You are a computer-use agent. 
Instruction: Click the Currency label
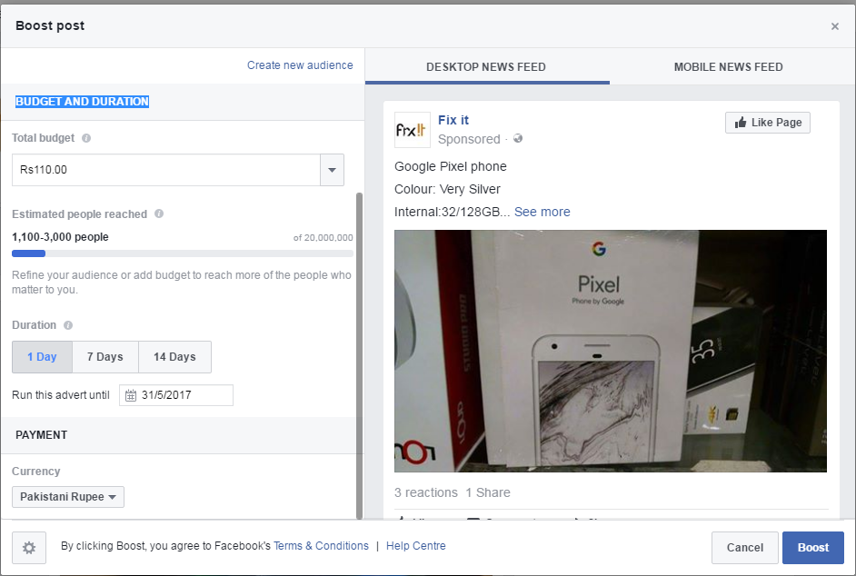coord(36,472)
